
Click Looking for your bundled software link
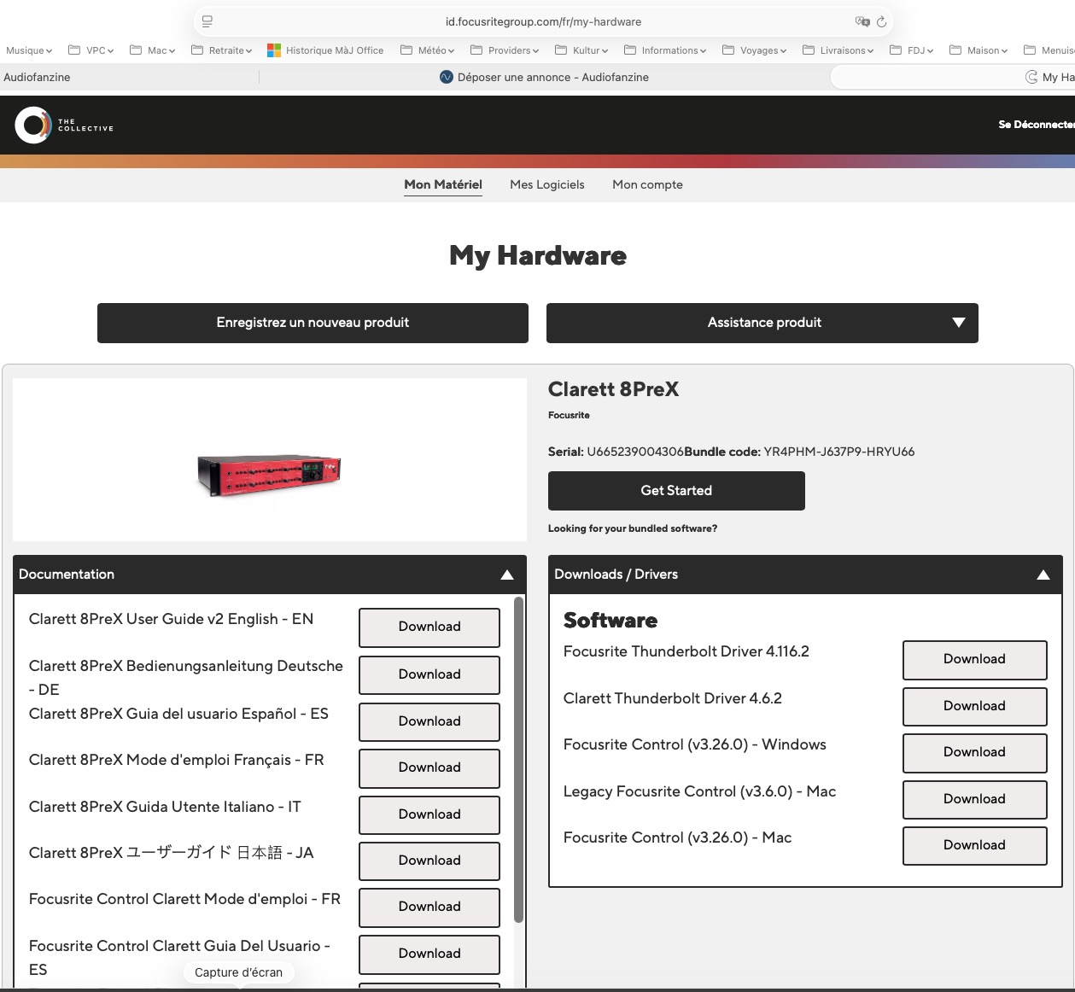(x=633, y=528)
